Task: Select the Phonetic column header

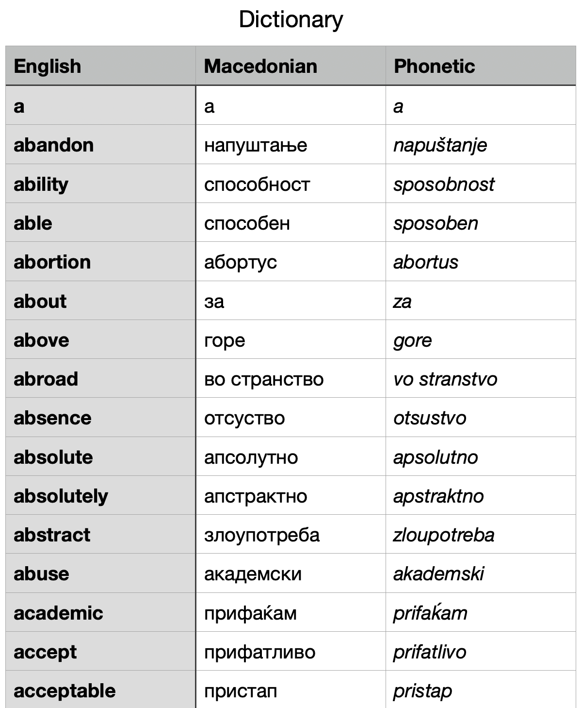Action: 434,66
